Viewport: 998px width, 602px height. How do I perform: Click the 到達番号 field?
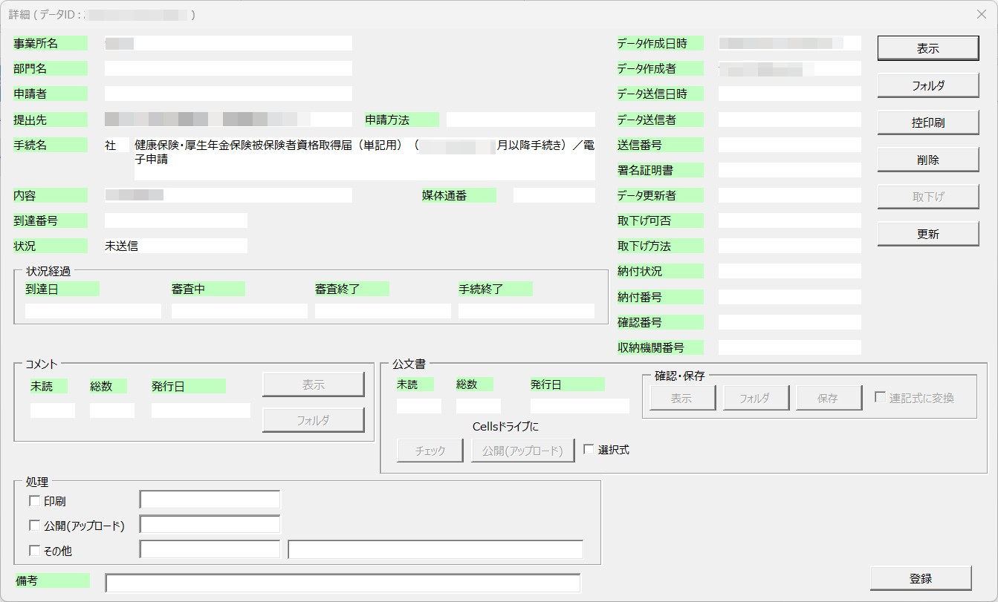tap(176, 220)
